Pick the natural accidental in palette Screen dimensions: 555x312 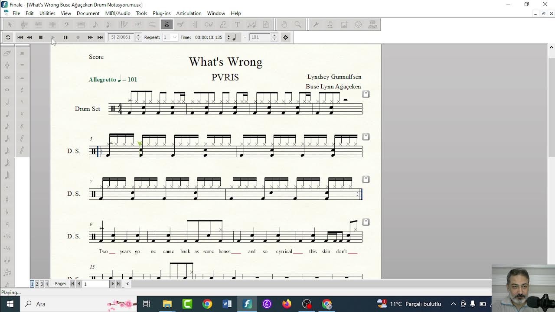point(7,224)
